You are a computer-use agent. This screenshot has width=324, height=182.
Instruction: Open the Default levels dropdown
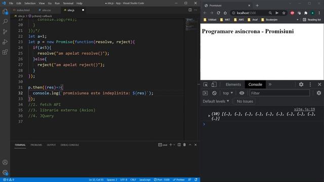[x=216, y=101]
